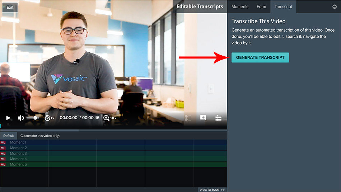Change playback speed 1x icon
Viewport: 341px width, 192px height.
tap(49, 118)
